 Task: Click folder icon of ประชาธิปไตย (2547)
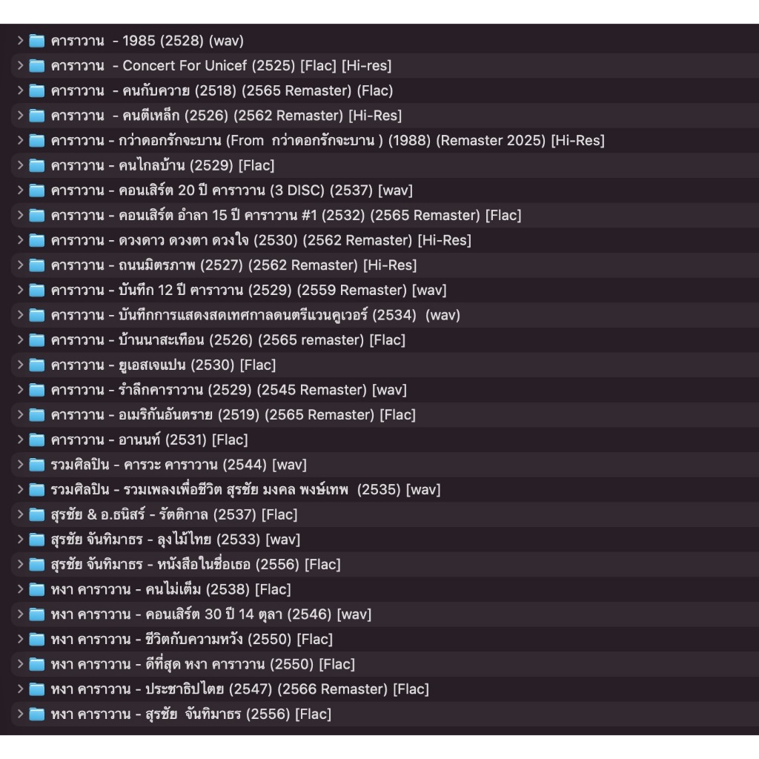[x=37, y=689]
